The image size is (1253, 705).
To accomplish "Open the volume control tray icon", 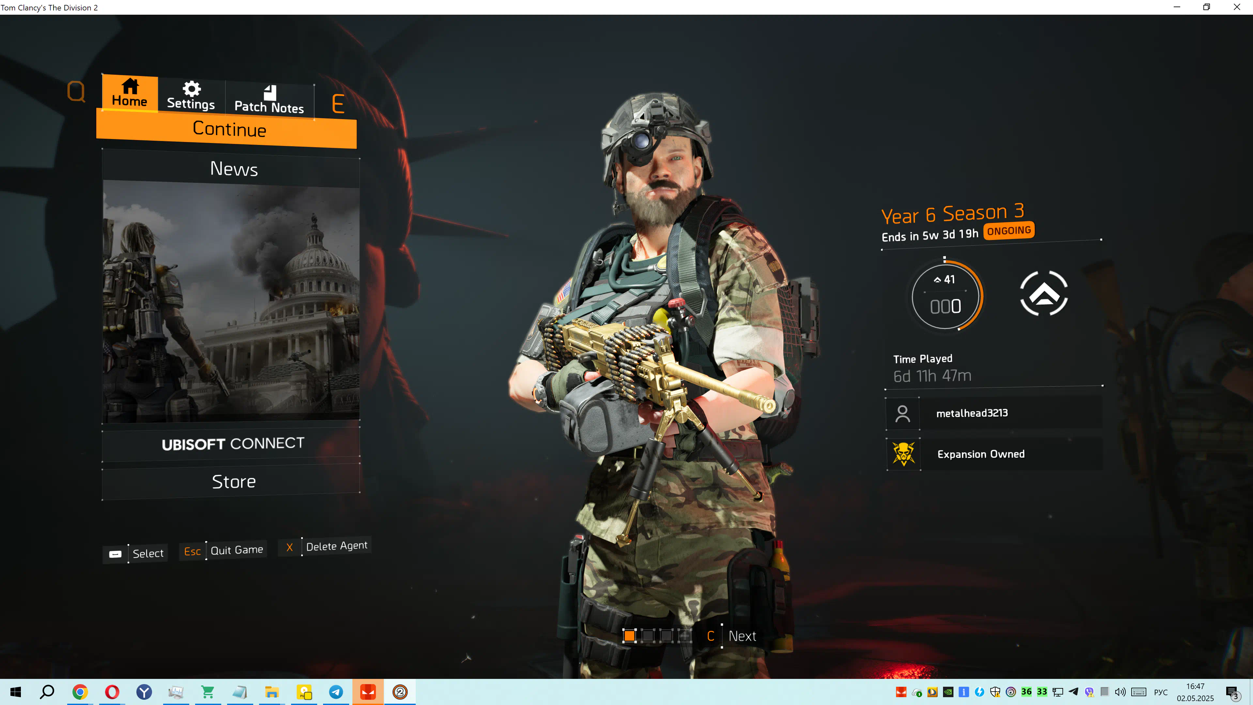I will 1120,692.
